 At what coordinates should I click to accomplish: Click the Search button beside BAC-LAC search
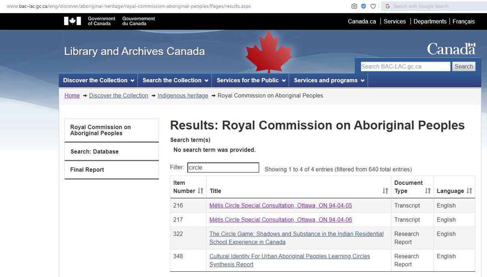click(x=463, y=67)
